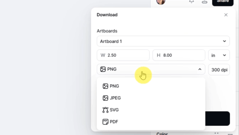Screen dimensions: 239x135
Task: Open notifications via the bell icon
Action: click(x=192, y=1)
